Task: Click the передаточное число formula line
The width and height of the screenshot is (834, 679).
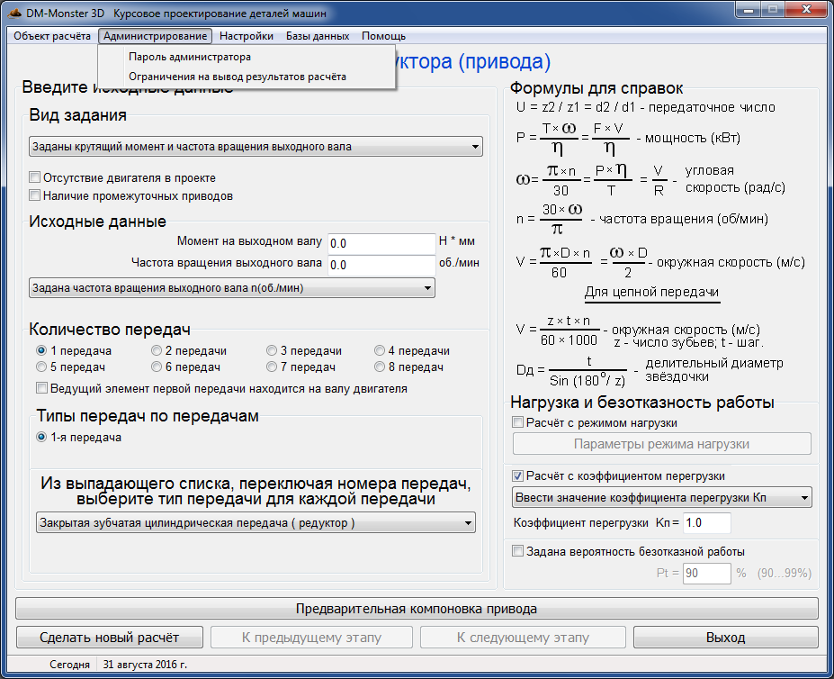Action: click(645, 107)
